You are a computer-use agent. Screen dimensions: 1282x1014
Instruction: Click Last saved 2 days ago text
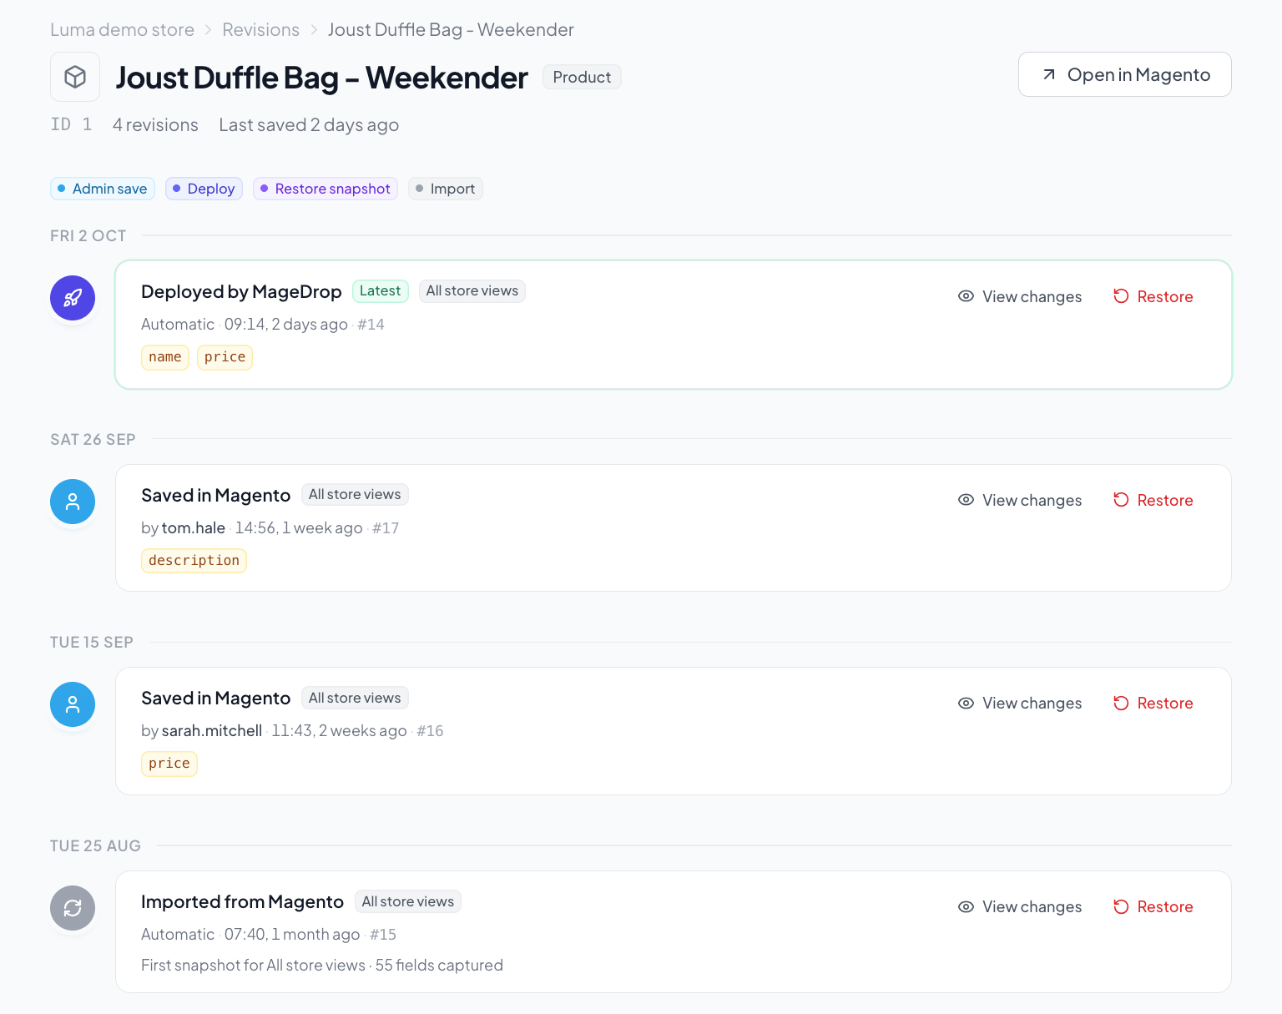309,125
